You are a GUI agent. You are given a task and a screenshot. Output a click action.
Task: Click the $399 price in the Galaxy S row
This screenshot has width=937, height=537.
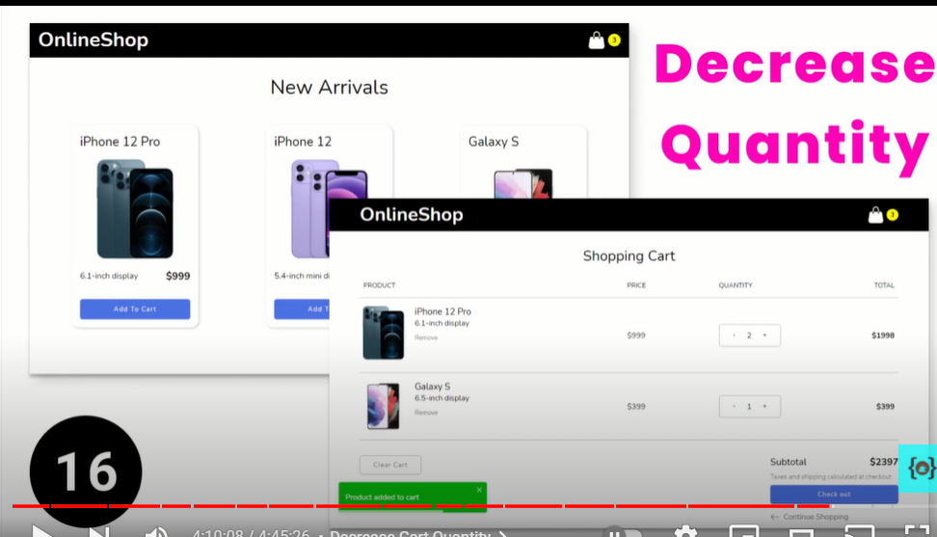636,406
